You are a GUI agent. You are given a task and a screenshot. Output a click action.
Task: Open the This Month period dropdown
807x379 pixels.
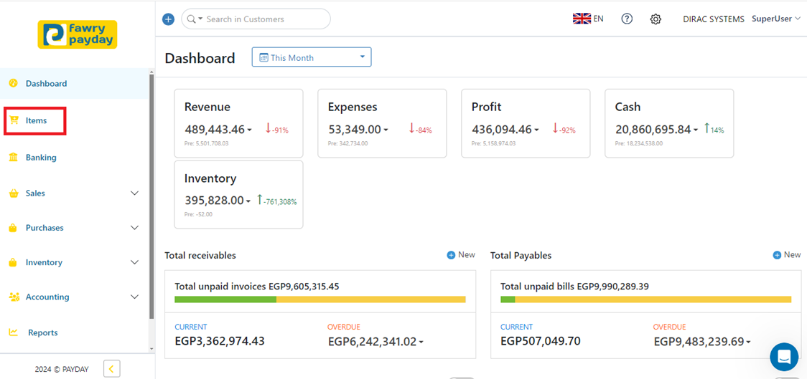click(x=311, y=57)
